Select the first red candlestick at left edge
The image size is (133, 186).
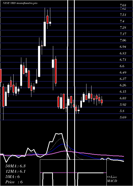pos(1,76)
